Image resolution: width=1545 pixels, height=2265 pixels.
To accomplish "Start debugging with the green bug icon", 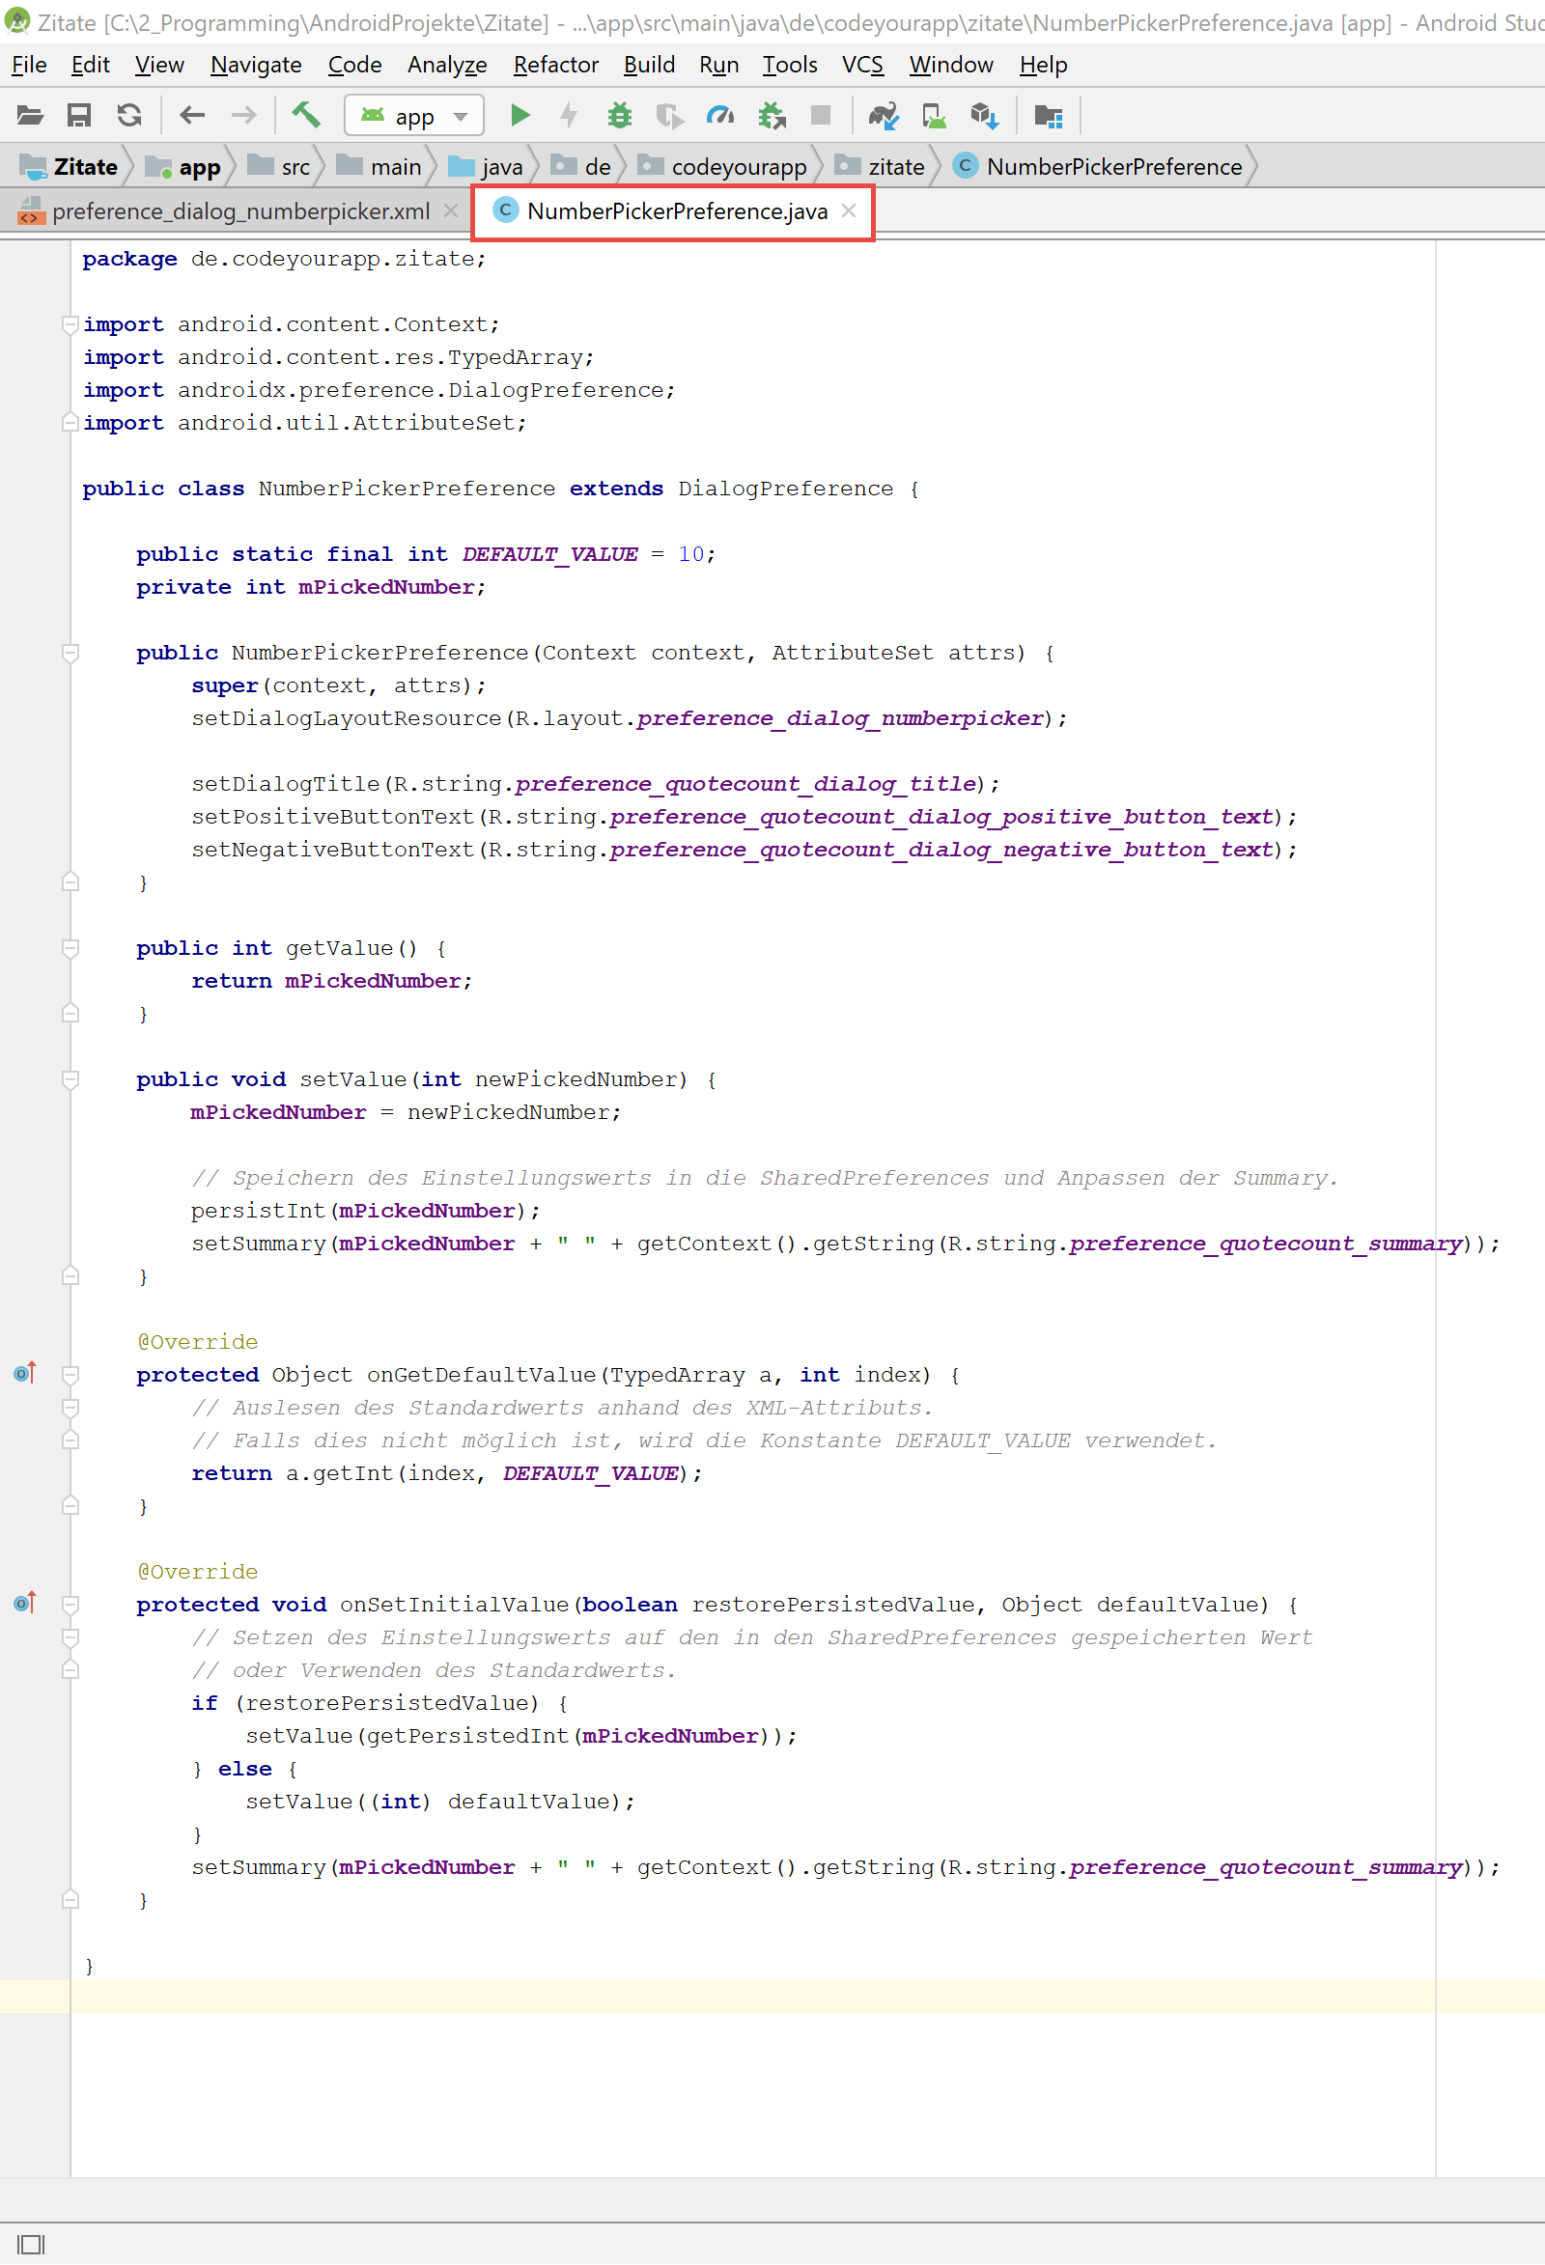I will 620,116.
